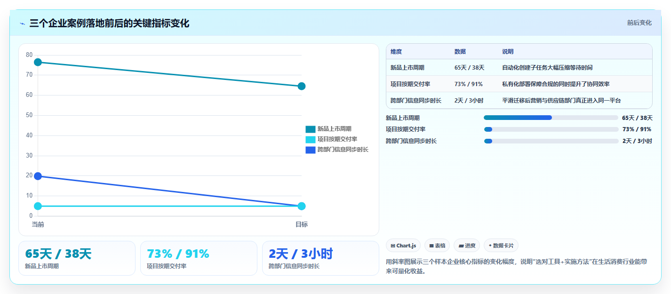Click the Chart.js tag
671x294 pixels.
pos(403,246)
